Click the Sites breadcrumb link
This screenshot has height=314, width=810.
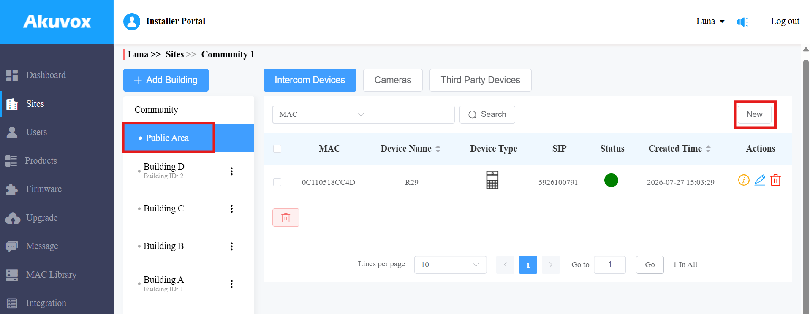click(174, 54)
